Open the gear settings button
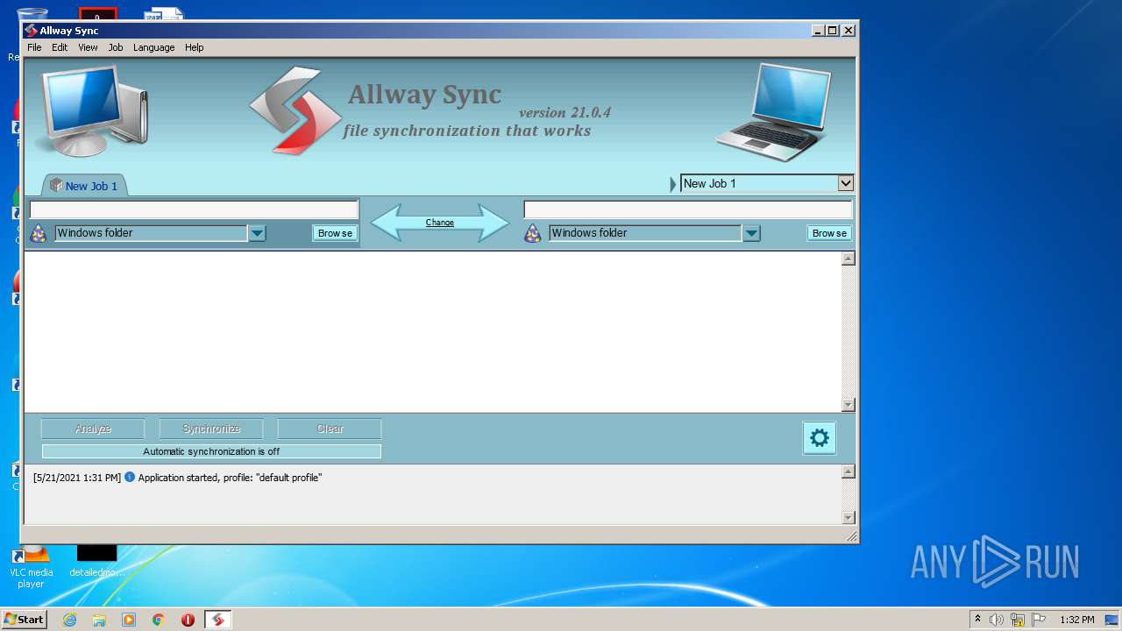The height and width of the screenshot is (631, 1122). coord(820,438)
